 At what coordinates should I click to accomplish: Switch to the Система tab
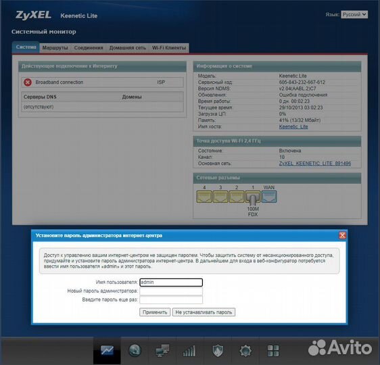[x=26, y=47]
